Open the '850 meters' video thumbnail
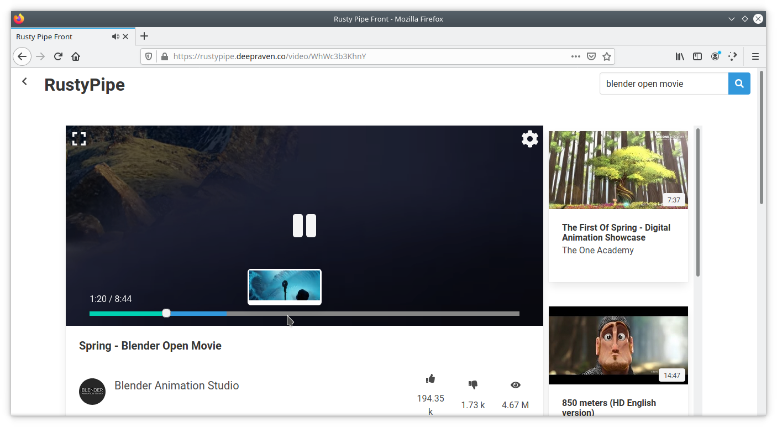 618,345
